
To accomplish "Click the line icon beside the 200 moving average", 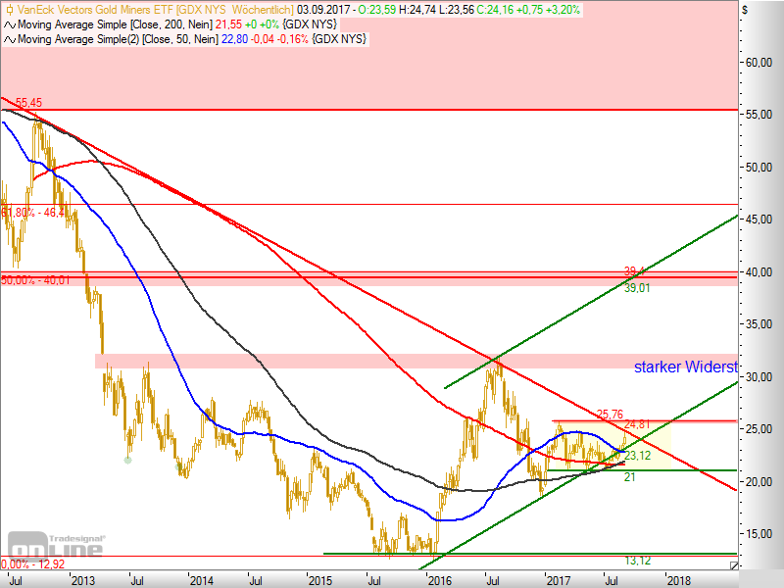I will pyautogui.click(x=9, y=24).
